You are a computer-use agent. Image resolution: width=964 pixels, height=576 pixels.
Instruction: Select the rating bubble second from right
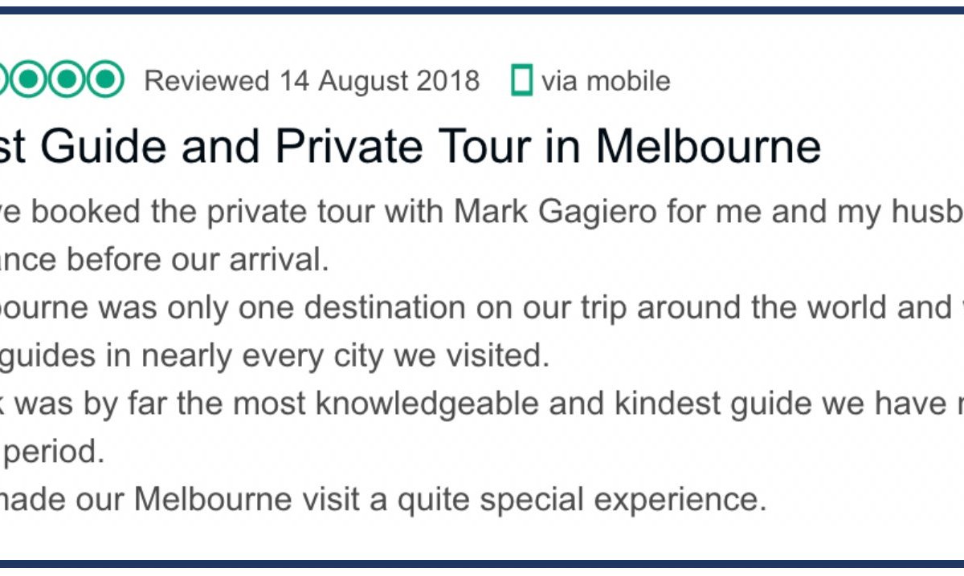click(x=67, y=79)
